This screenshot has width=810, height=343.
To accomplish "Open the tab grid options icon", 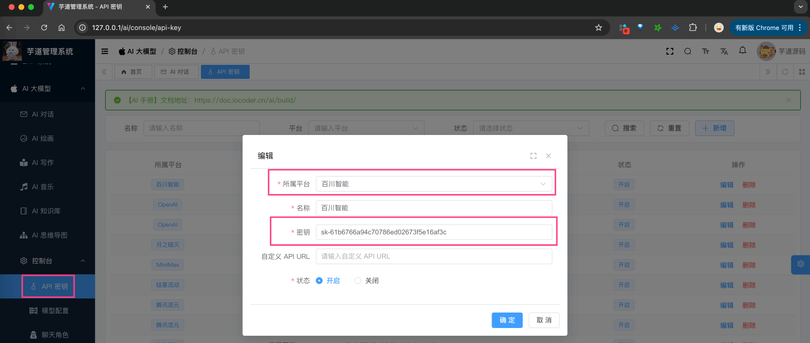I will [802, 72].
